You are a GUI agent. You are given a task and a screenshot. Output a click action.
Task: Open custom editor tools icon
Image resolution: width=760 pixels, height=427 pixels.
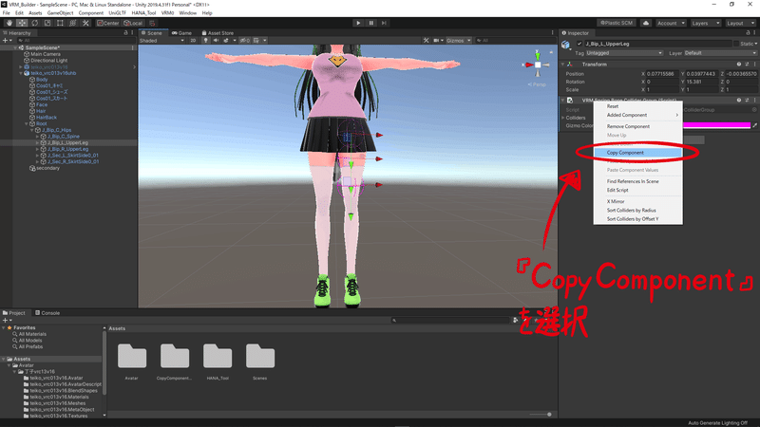coord(85,23)
